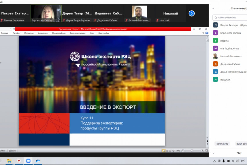The width and height of the screenshot is (247, 165).
Task: Collapse the Участники panel chevron
Action: pos(213,9)
